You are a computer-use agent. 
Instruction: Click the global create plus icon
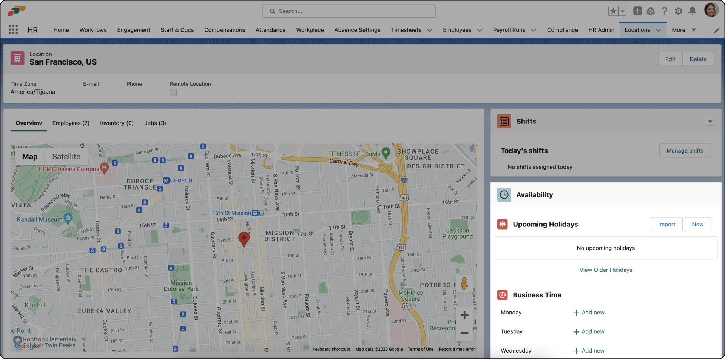tap(637, 11)
